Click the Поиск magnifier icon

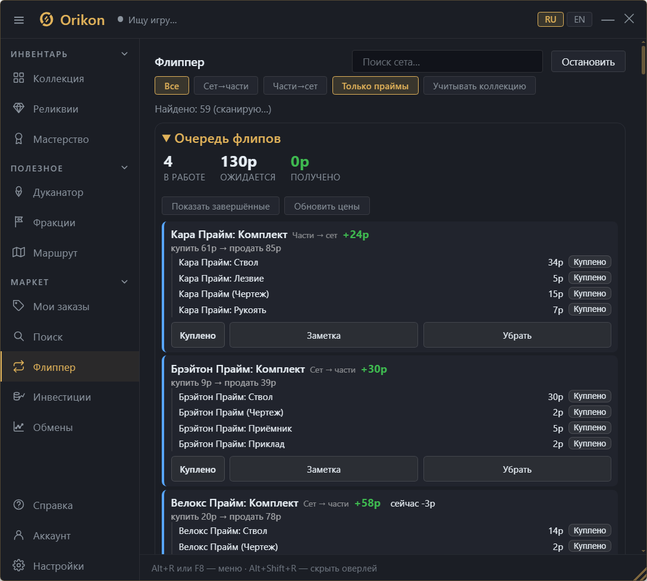[18, 336]
